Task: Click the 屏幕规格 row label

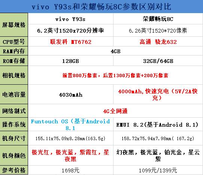Action: point(14,25)
